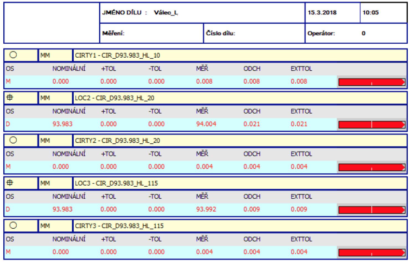This screenshot has height=263, width=410.
Task: Click the report time 10:05
Action: point(370,12)
